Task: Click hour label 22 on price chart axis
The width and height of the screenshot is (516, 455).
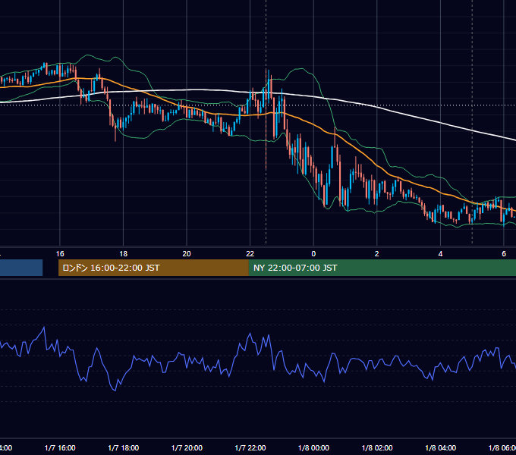Action: click(x=250, y=254)
